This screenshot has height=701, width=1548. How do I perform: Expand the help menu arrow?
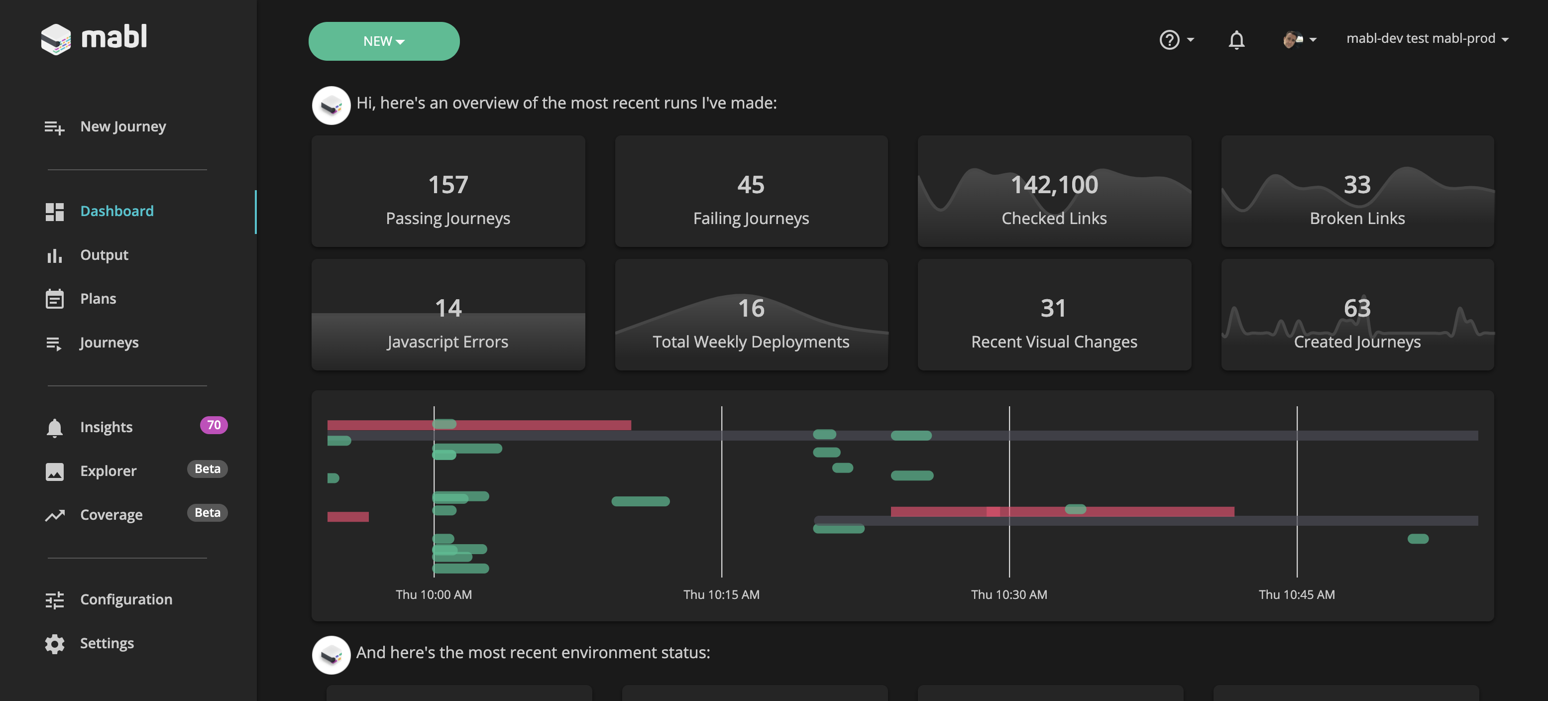[1191, 40]
